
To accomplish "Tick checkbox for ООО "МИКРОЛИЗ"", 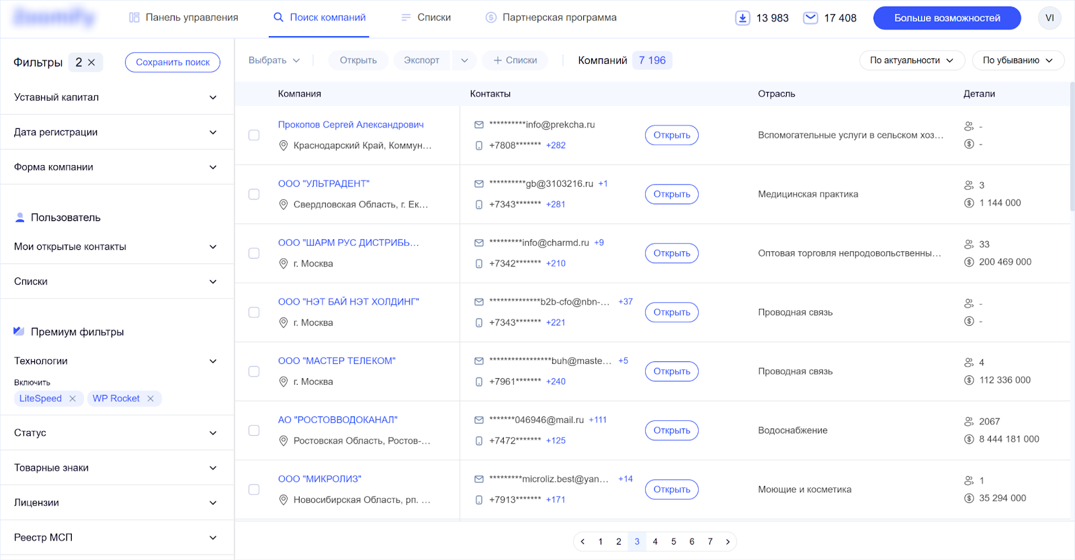I will click(254, 489).
